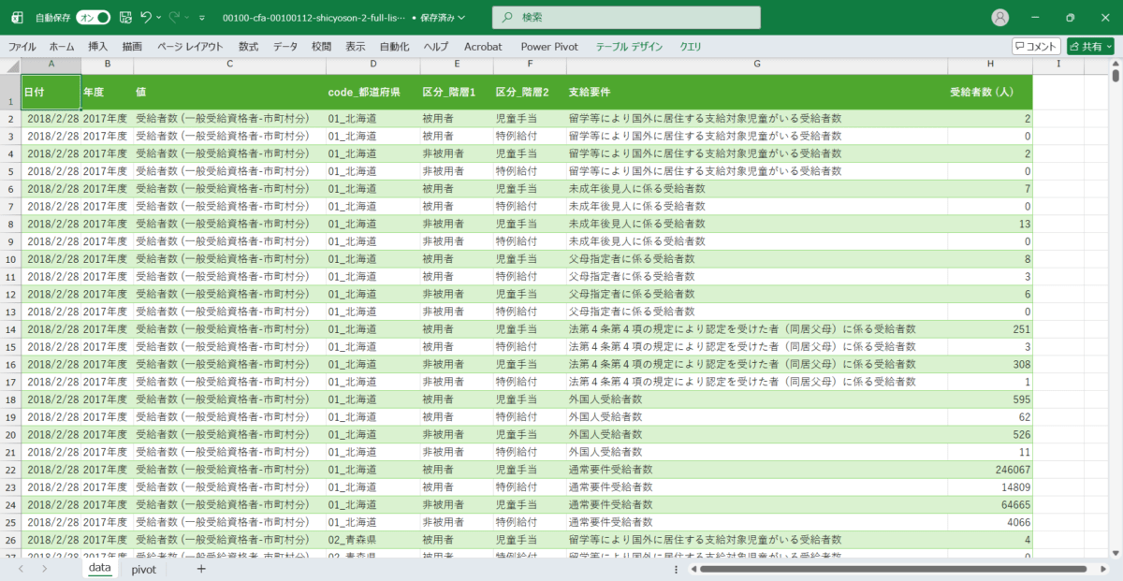Add a new sheet with plus icon
1123x581 pixels.
click(x=200, y=569)
